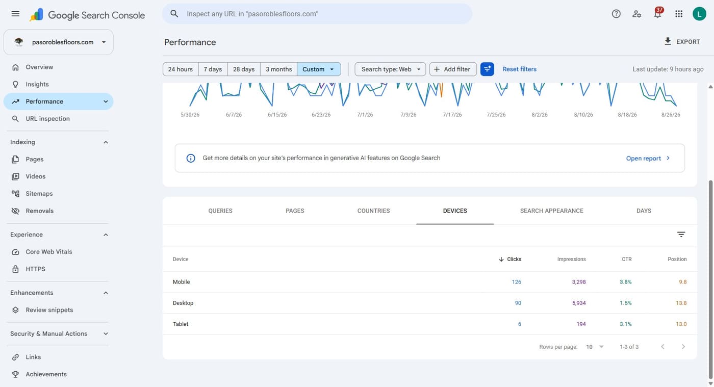Select the 28 days date range
Screen dimensions: 714x387
click(244, 69)
